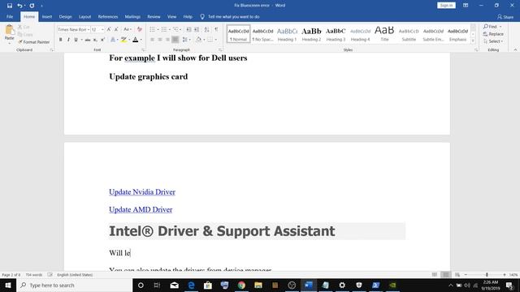Open the font name dropdown

89,30
